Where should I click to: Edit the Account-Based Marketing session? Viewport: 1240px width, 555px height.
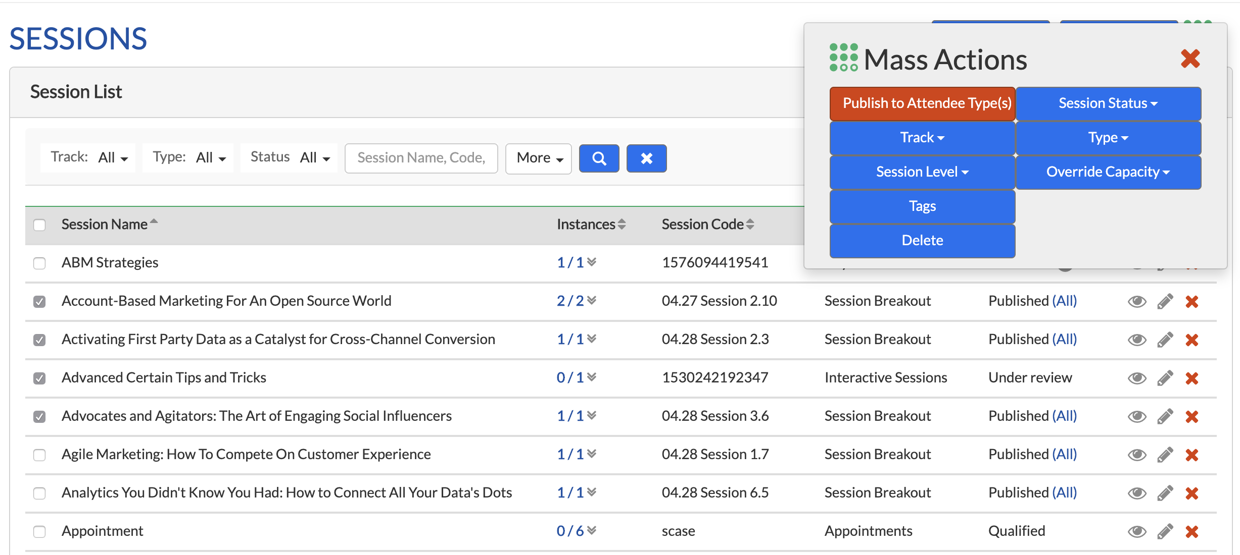(1165, 301)
